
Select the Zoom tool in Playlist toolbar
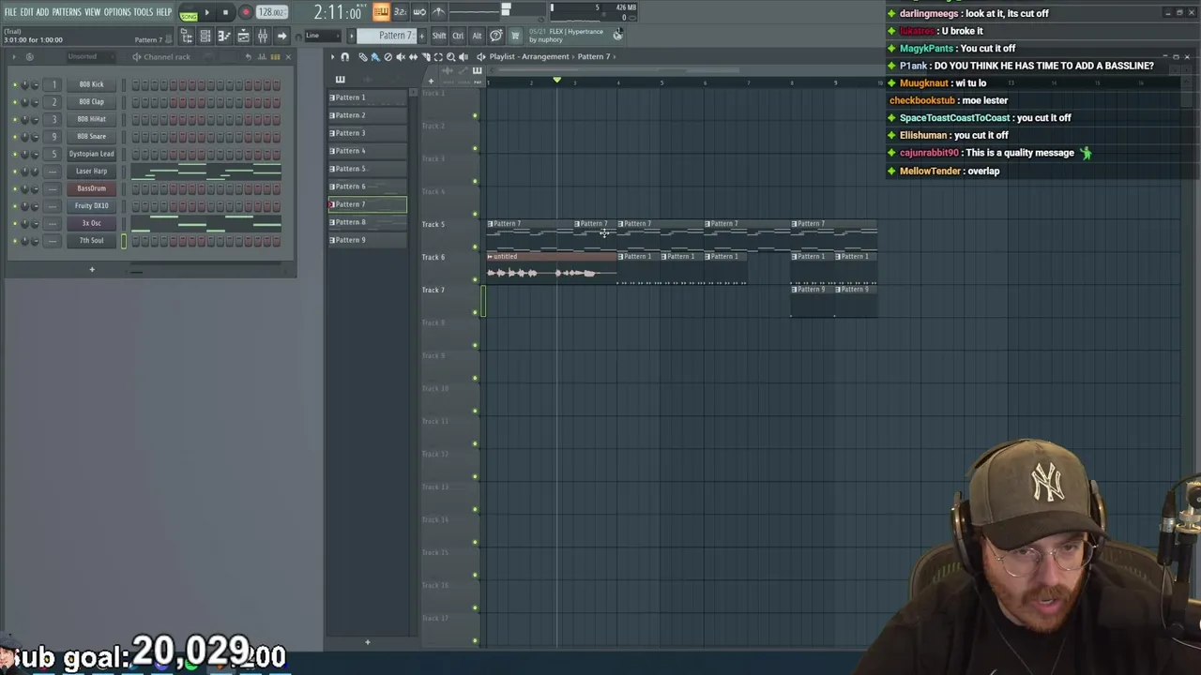450,56
